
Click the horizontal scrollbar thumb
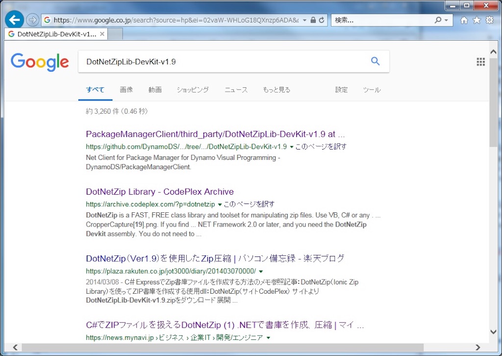coord(223,347)
